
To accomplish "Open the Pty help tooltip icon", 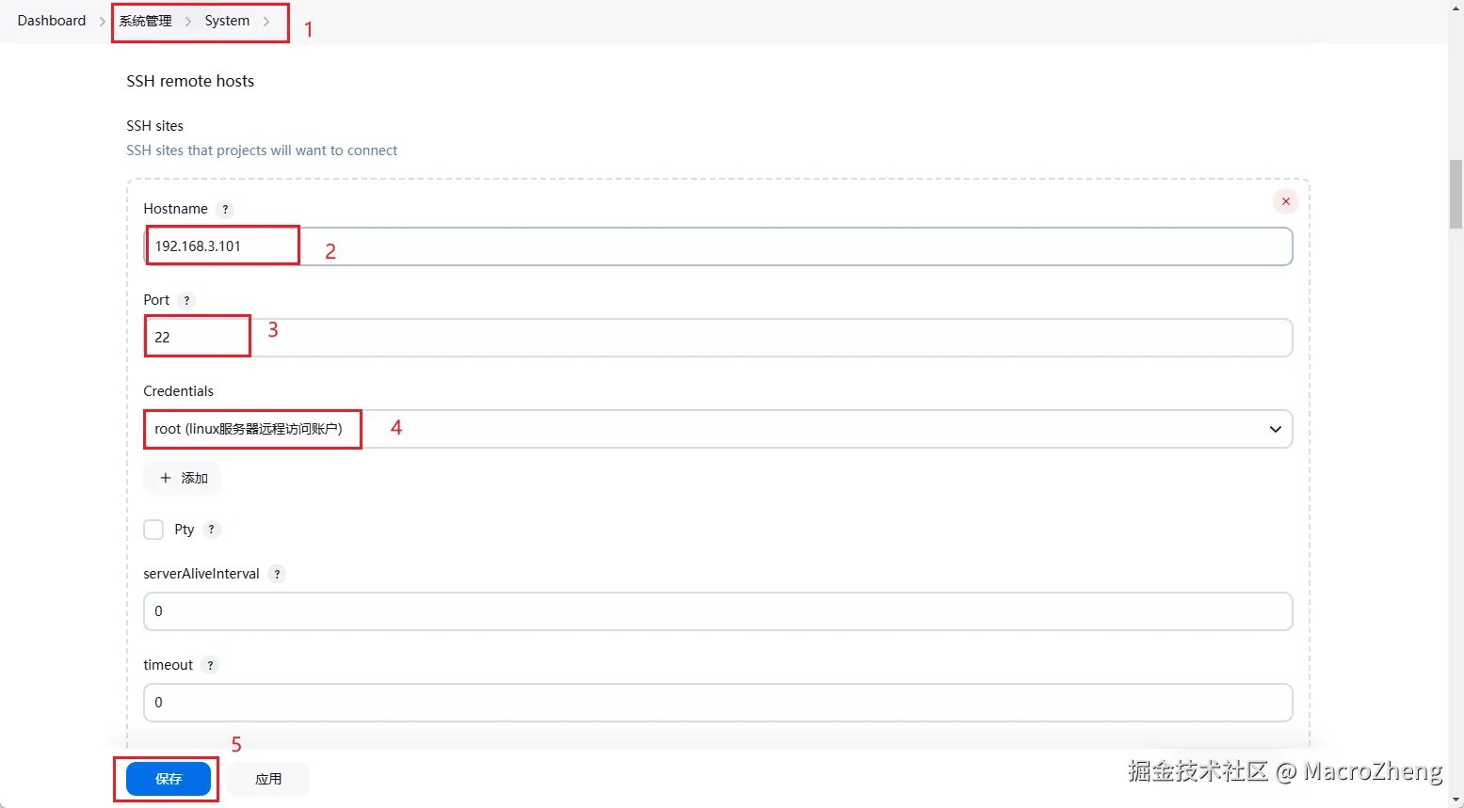I will click(x=212, y=530).
